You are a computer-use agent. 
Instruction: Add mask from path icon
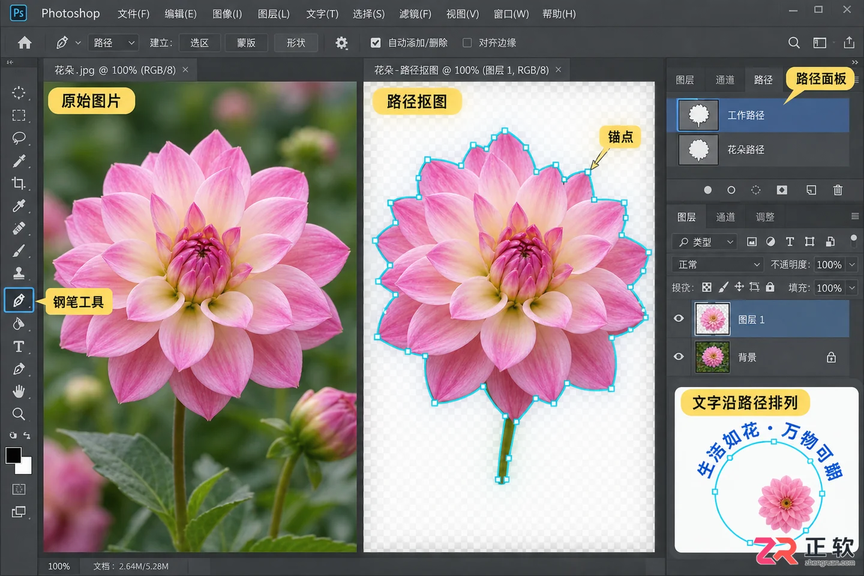782,190
